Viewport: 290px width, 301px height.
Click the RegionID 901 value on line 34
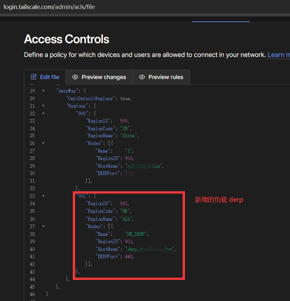(x=124, y=203)
